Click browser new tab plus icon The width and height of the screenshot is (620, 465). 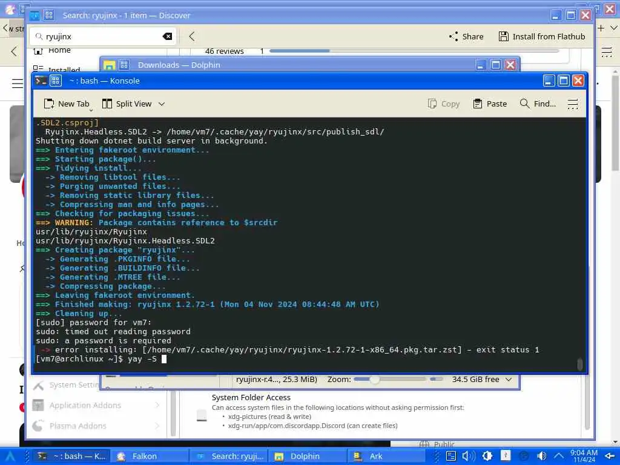pyautogui.click(x=601, y=28)
